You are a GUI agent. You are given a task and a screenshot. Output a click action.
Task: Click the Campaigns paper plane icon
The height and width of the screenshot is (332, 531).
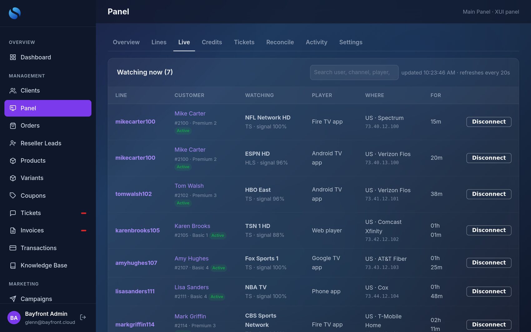pyautogui.click(x=13, y=299)
